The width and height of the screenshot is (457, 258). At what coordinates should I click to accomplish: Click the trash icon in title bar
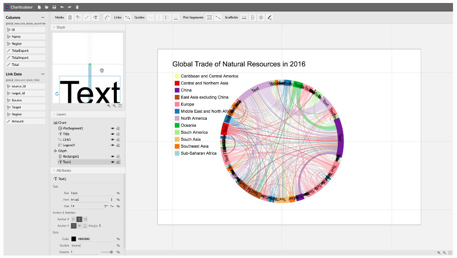click(77, 7)
